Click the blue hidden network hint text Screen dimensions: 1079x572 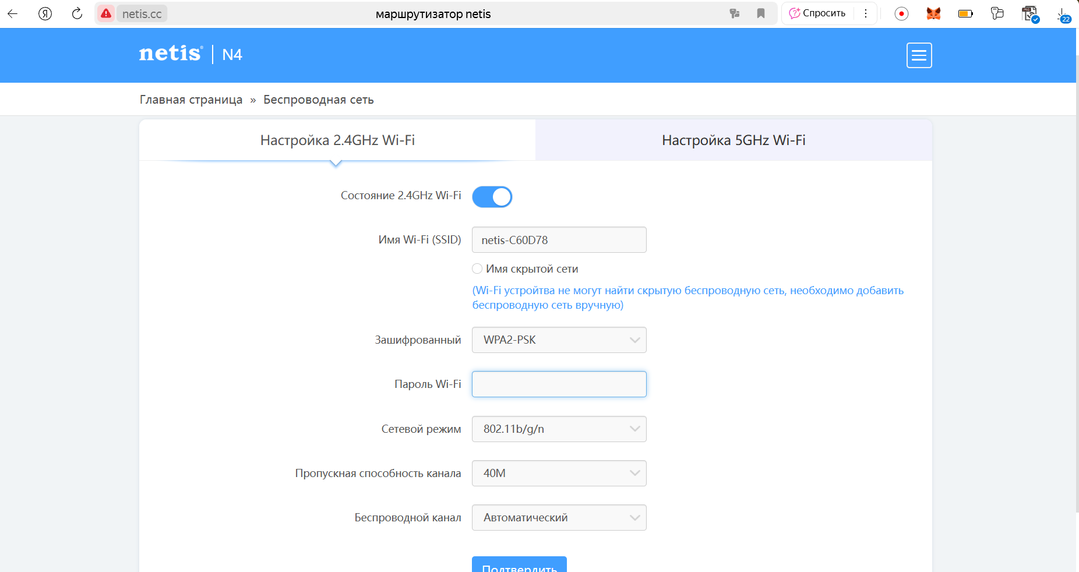pyautogui.click(x=687, y=298)
